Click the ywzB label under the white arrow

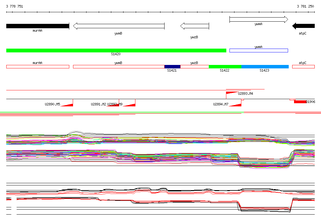[194, 37]
